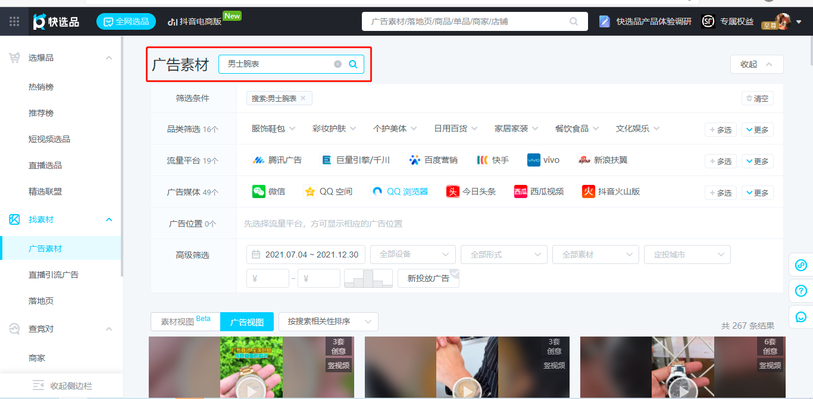The height and width of the screenshot is (399, 813).
Task: Toggle the 新投放广告 filter
Action: point(428,278)
